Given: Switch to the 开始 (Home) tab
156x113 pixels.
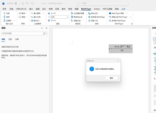Looking at the screenshot, I should (11, 9).
